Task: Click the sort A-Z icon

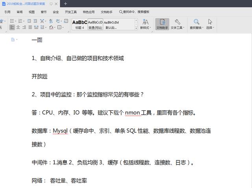Action: (51, 21)
